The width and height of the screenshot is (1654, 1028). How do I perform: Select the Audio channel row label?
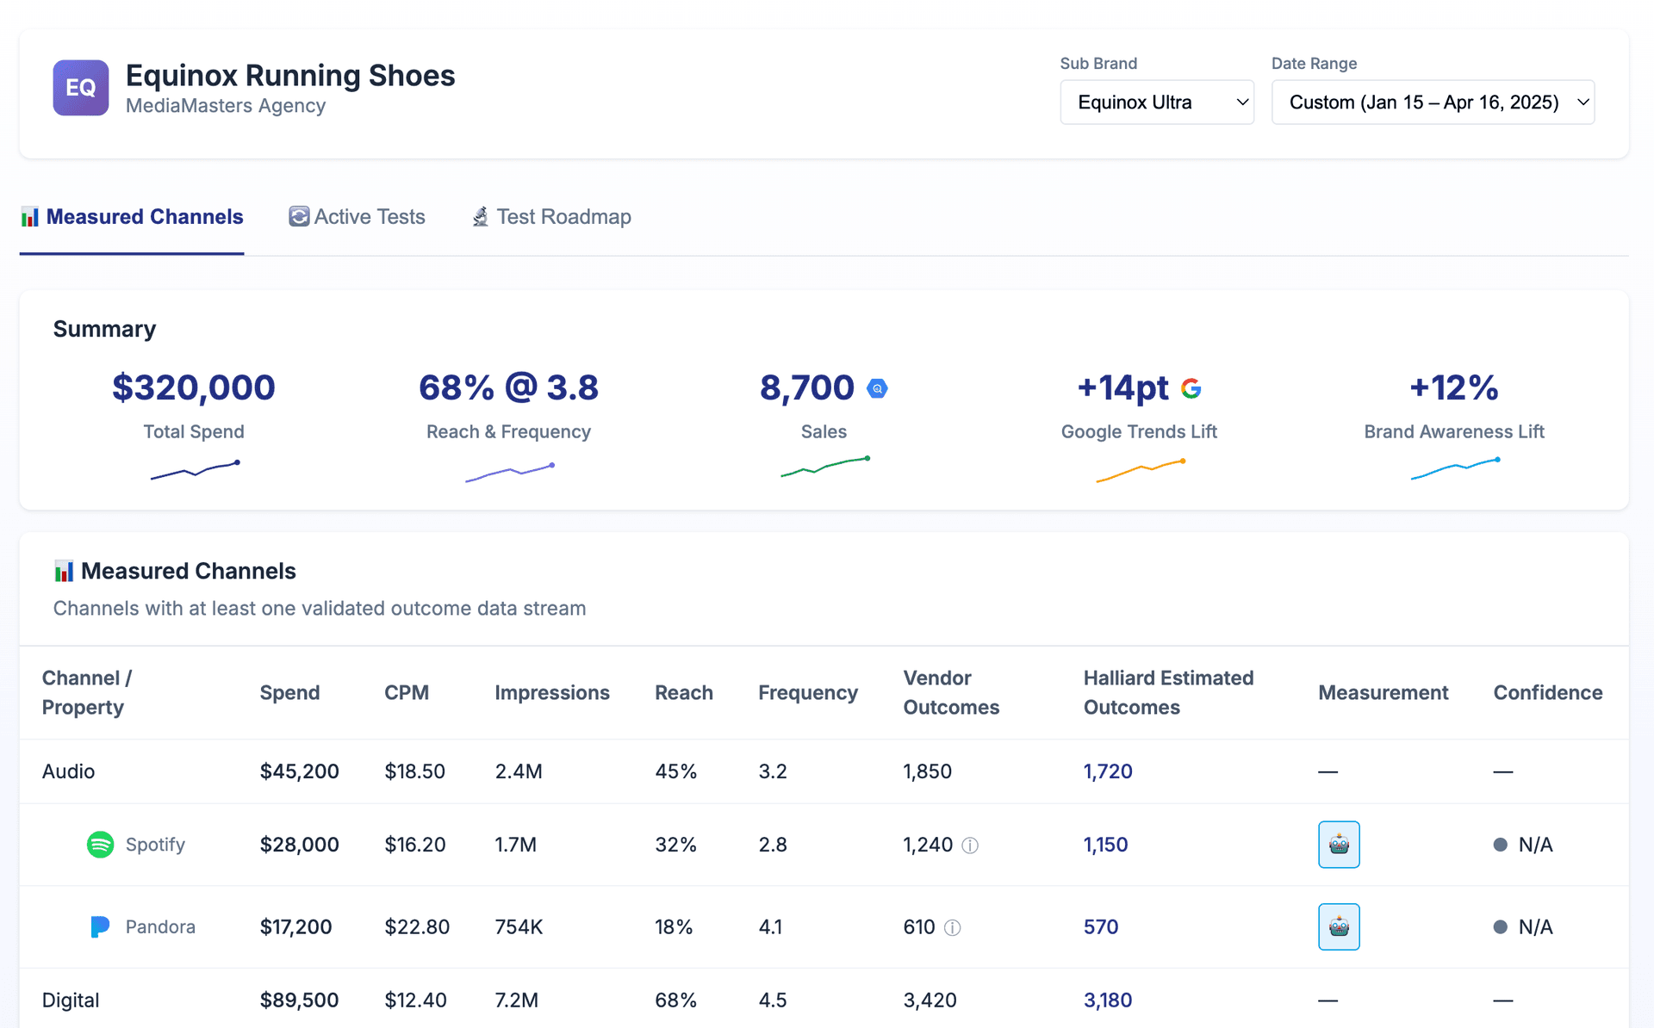[x=69, y=771]
